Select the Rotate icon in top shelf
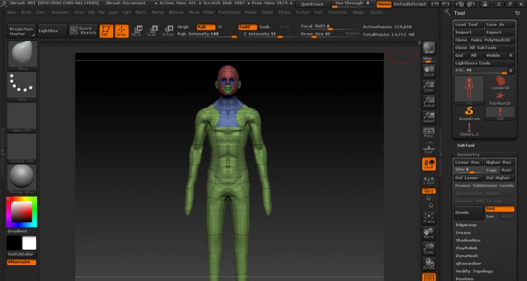 coord(168,30)
